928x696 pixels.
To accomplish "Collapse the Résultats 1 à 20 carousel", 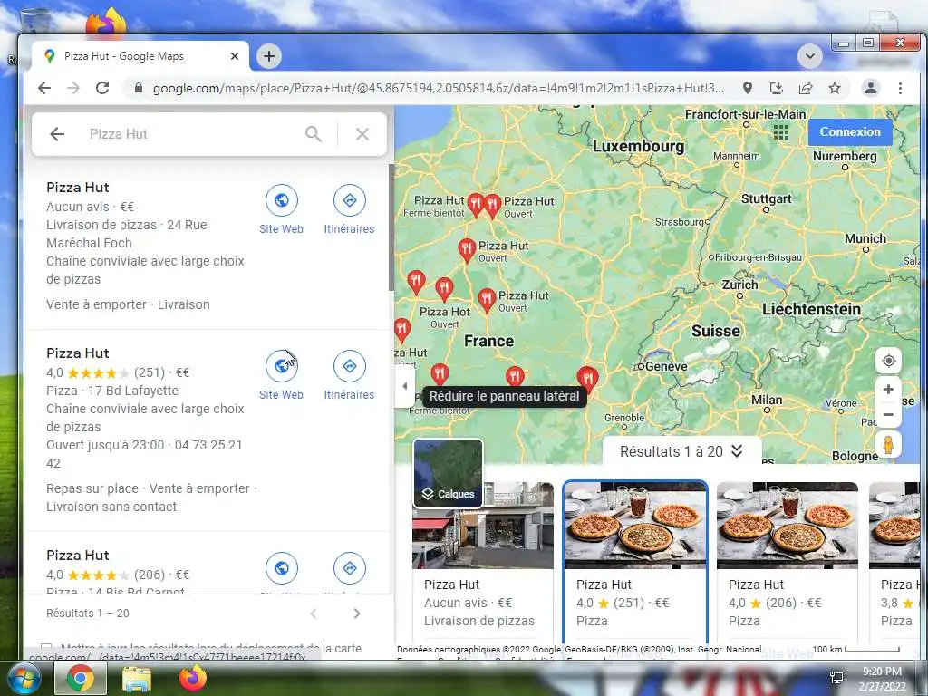I will (681, 451).
